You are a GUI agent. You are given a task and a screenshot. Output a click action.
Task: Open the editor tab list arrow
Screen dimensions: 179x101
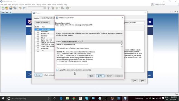(x=175, y=12)
